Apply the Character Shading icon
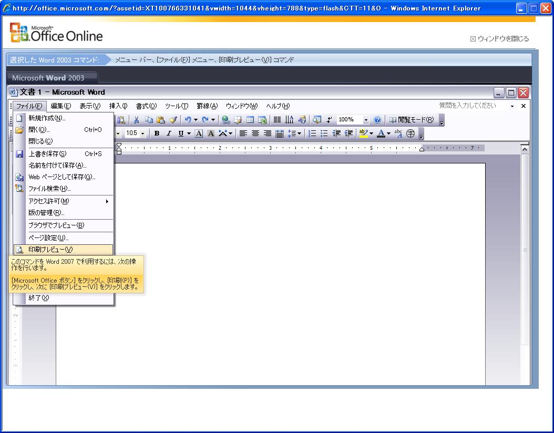The height and width of the screenshot is (433, 554). click(211, 133)
